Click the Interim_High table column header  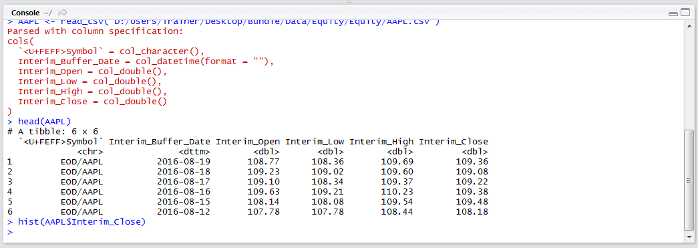381,142
